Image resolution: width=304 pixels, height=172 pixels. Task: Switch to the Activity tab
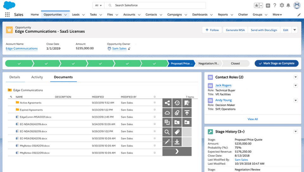click(x=37, y=77)
